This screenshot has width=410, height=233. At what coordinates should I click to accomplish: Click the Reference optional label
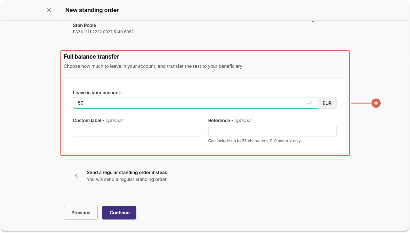coord(230,120)
